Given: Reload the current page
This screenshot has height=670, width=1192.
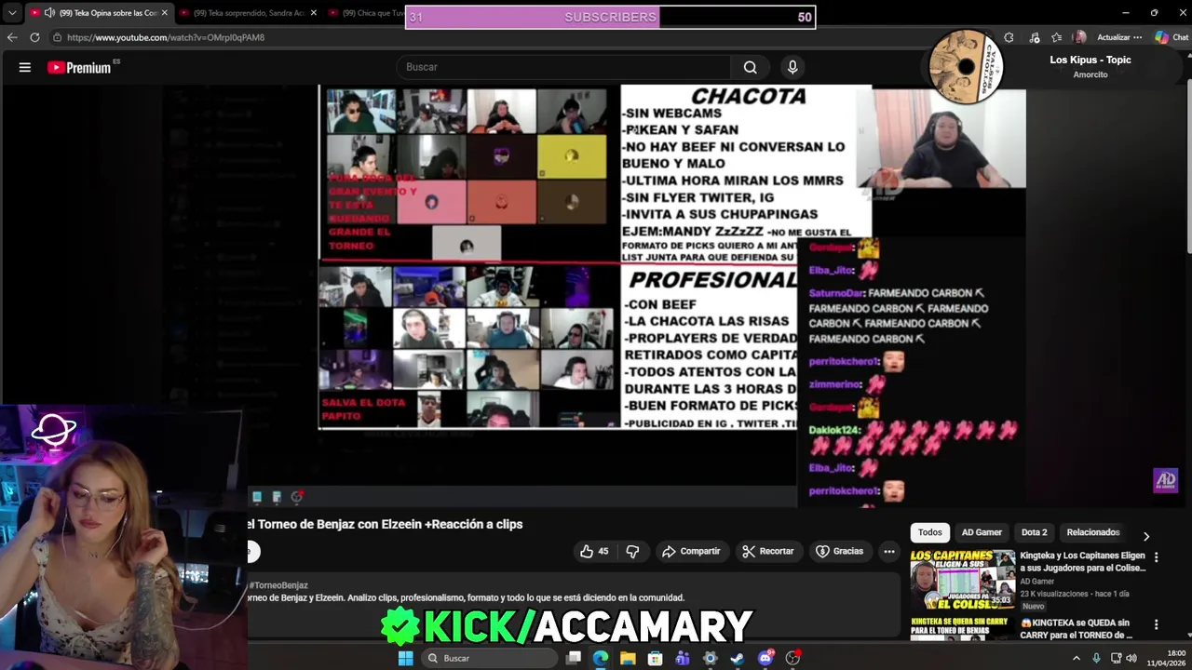Looking at the screenshot, I should click(x=34, y=37).
